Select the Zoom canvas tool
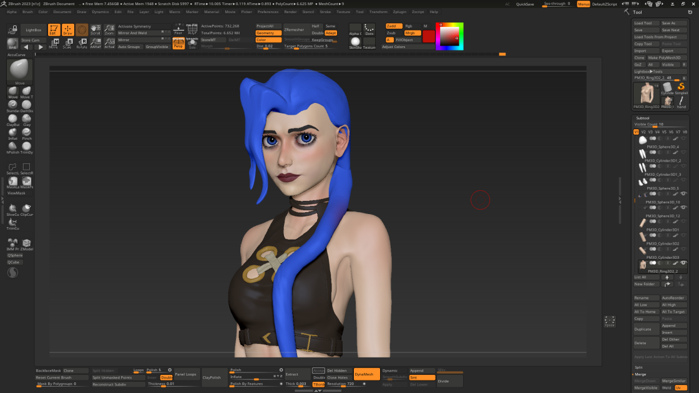 pos(109,30)
